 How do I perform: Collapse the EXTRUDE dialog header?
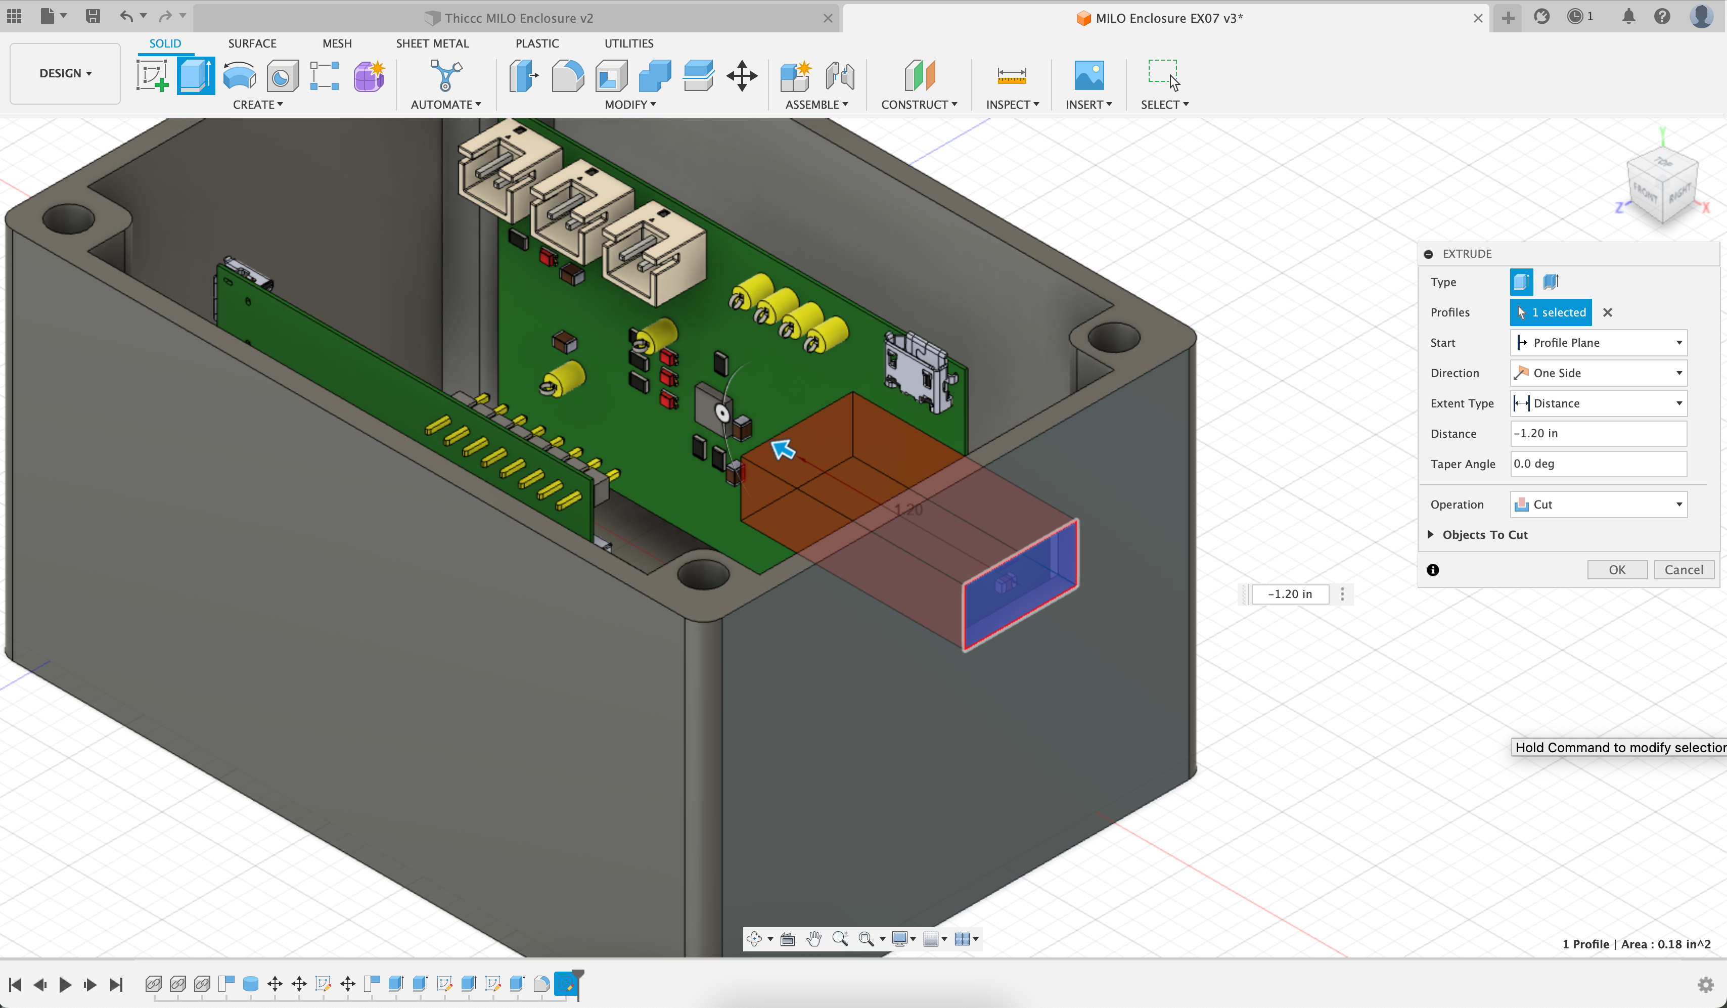click(1428, 254)
